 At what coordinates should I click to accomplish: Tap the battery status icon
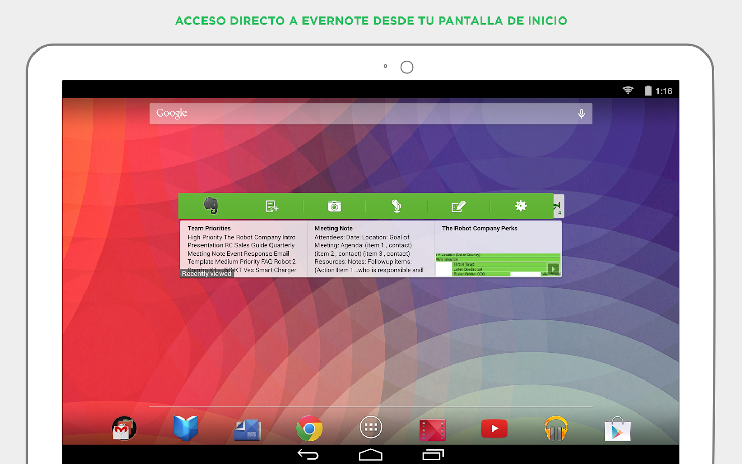coord(648,91)
